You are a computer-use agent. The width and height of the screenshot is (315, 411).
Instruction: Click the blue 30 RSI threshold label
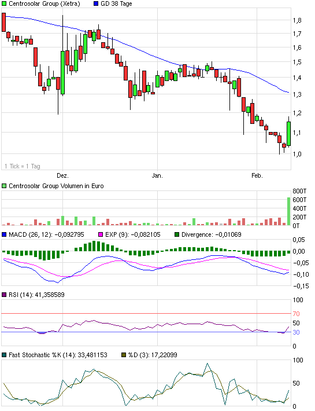click(296, 333)
